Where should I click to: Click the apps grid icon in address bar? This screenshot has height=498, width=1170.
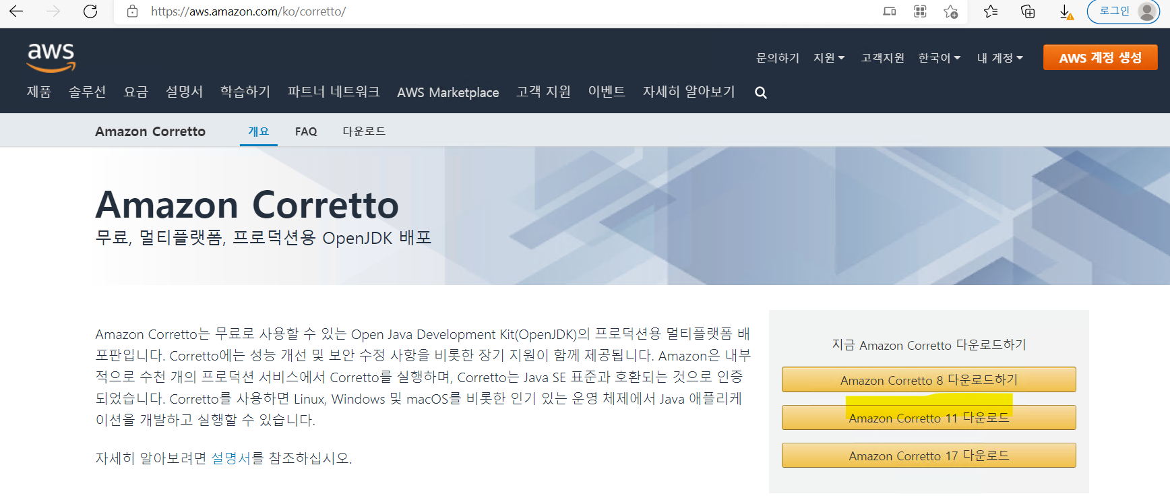920,11
